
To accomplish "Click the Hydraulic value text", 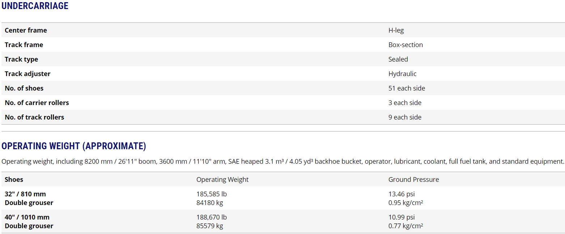I will pyautogui.click(x=403, y=74).
